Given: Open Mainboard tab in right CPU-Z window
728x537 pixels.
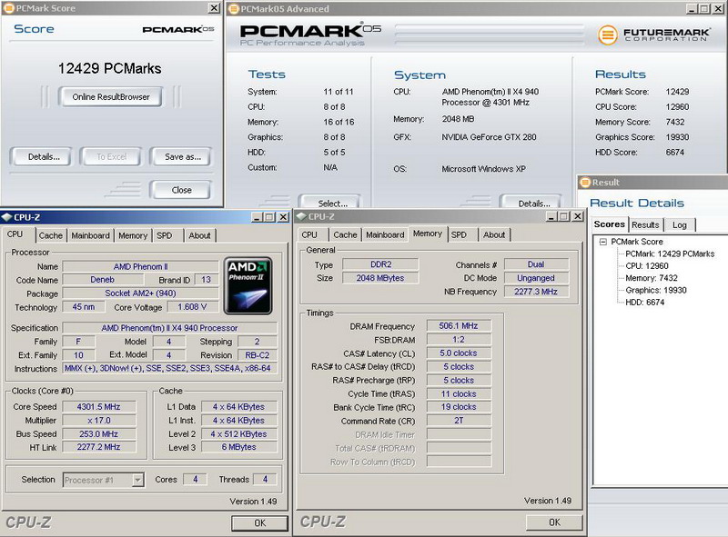Looking at the screenshot, I should (x=385, y=234).
